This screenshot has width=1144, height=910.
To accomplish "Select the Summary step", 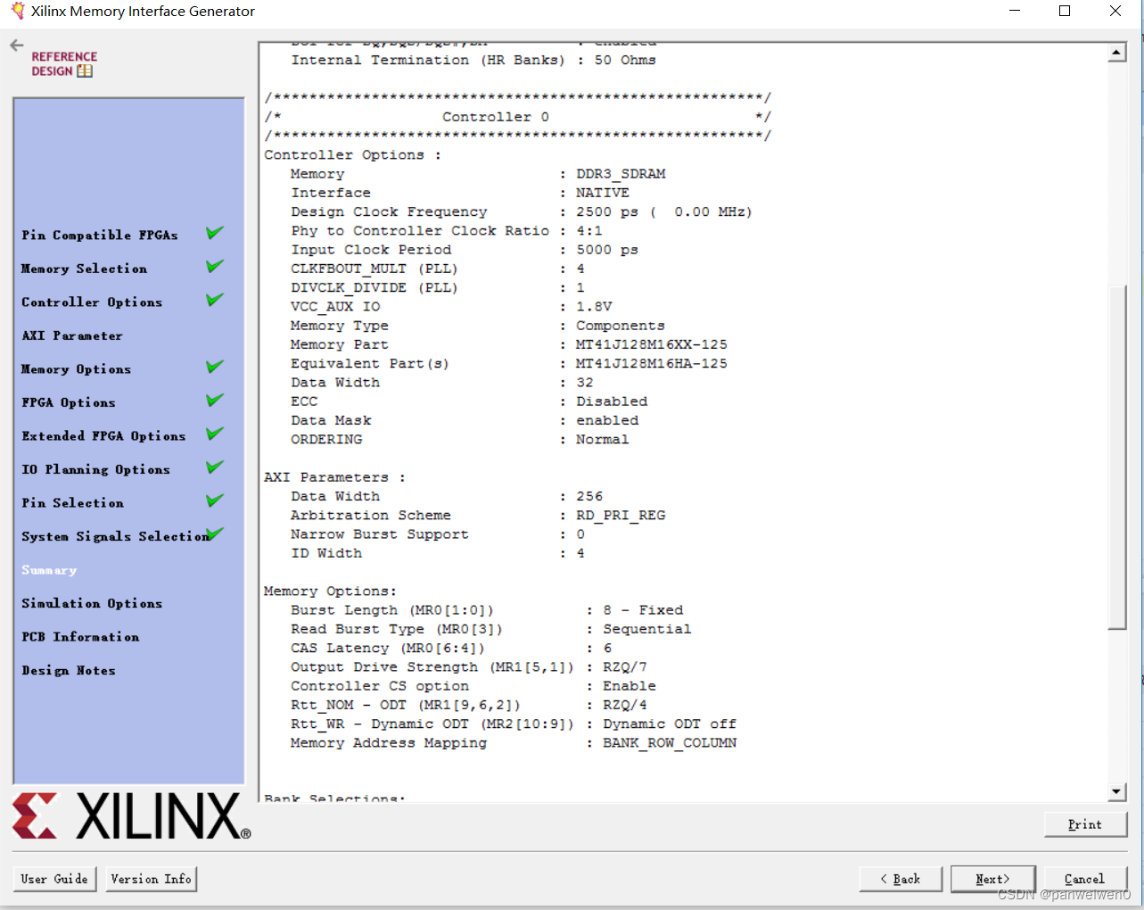I will click(x=49, y=570).
